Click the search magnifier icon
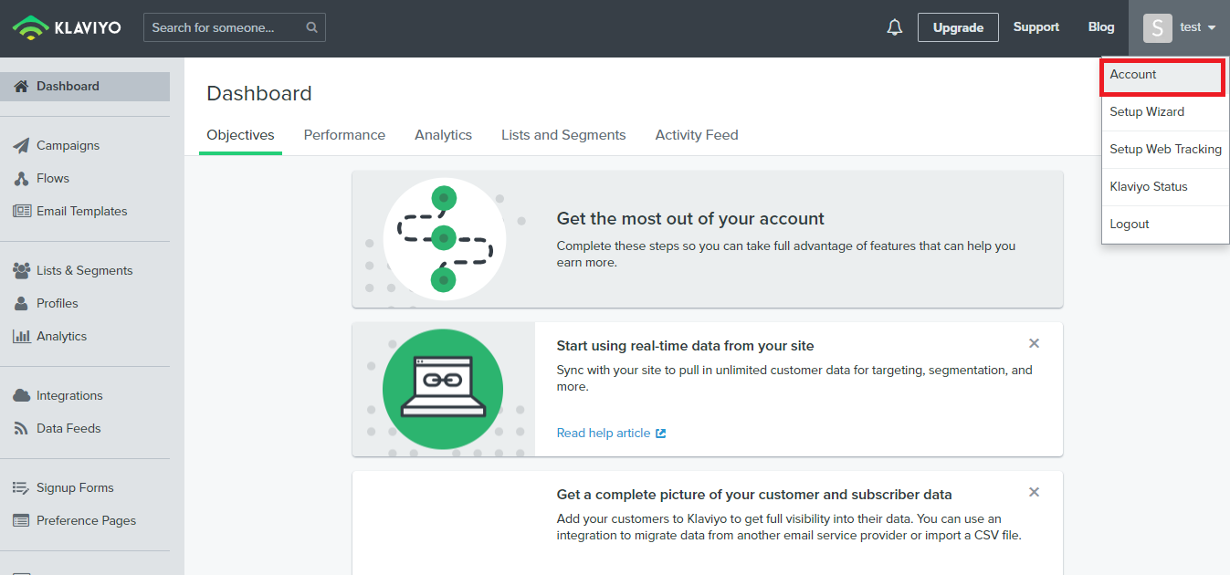This screenshot has width=1230, height=575. [x=312, y=27]
